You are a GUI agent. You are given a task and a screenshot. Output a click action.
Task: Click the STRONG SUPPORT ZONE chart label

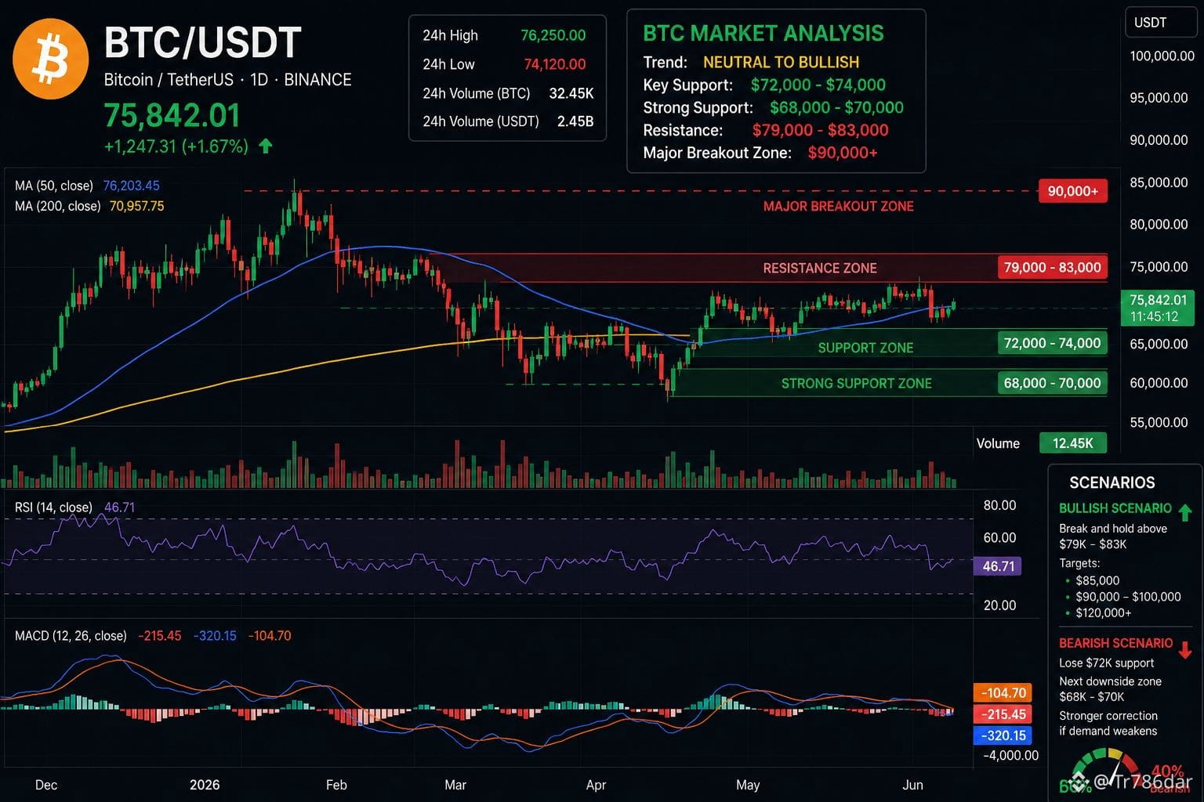point(856,384)
